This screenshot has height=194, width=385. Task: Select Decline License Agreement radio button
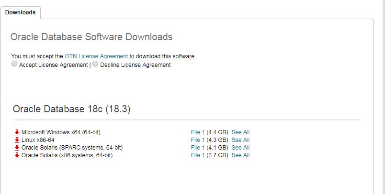(95, 64)
